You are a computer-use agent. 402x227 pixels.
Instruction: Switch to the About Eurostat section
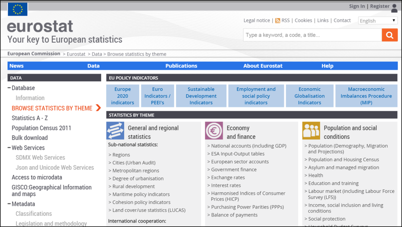(263, 65)
